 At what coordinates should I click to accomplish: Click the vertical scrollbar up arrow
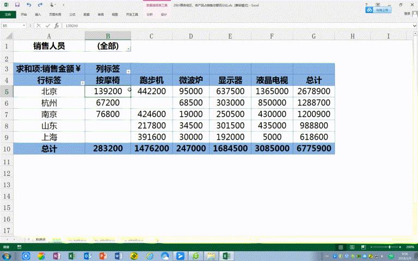[x=415, y=34]
